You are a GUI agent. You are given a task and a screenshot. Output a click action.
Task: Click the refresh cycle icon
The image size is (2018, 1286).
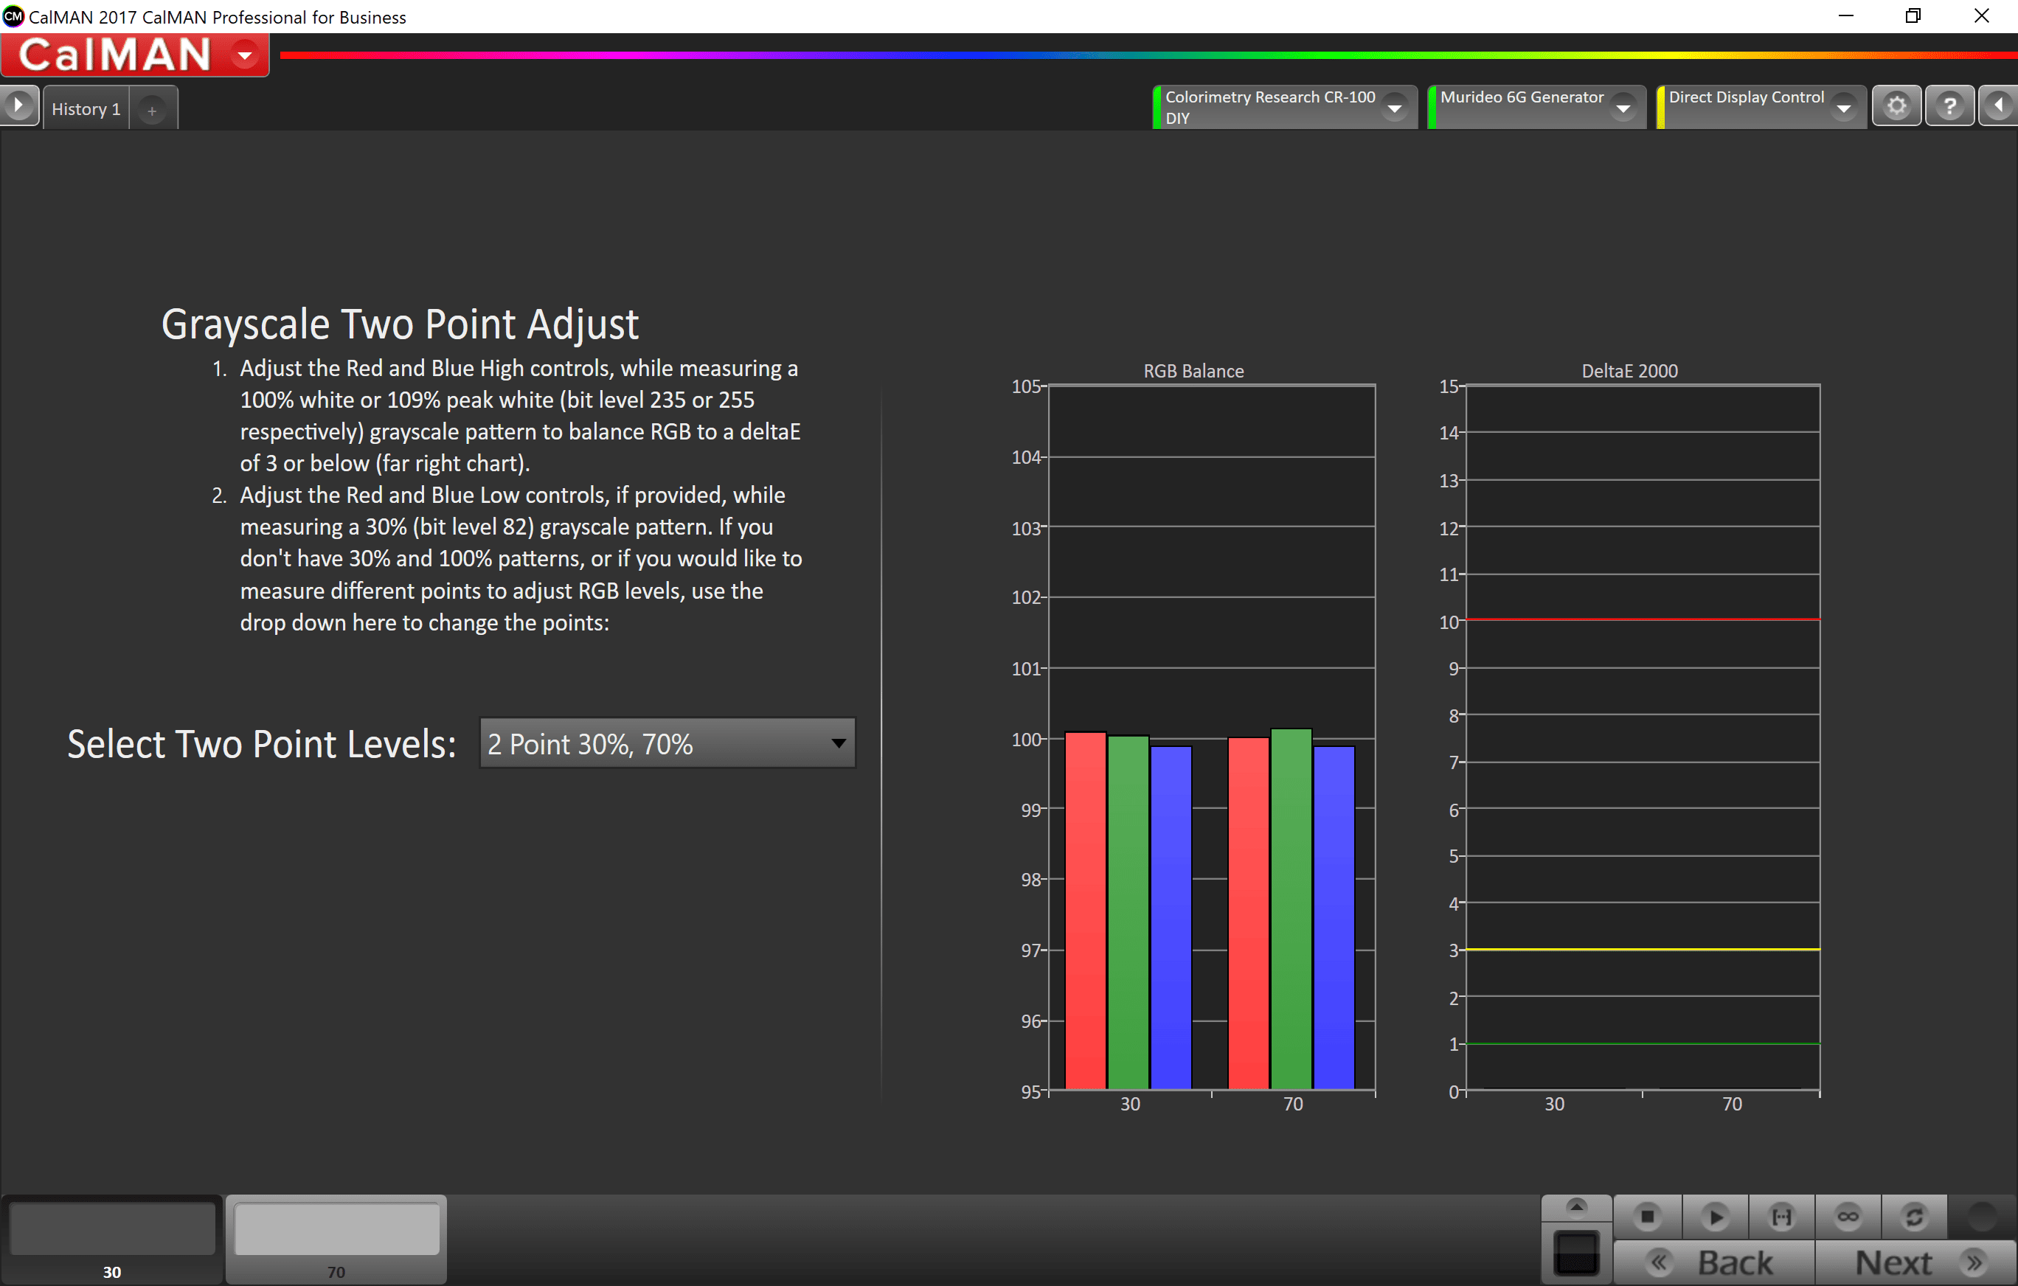click(1914, 1217)
